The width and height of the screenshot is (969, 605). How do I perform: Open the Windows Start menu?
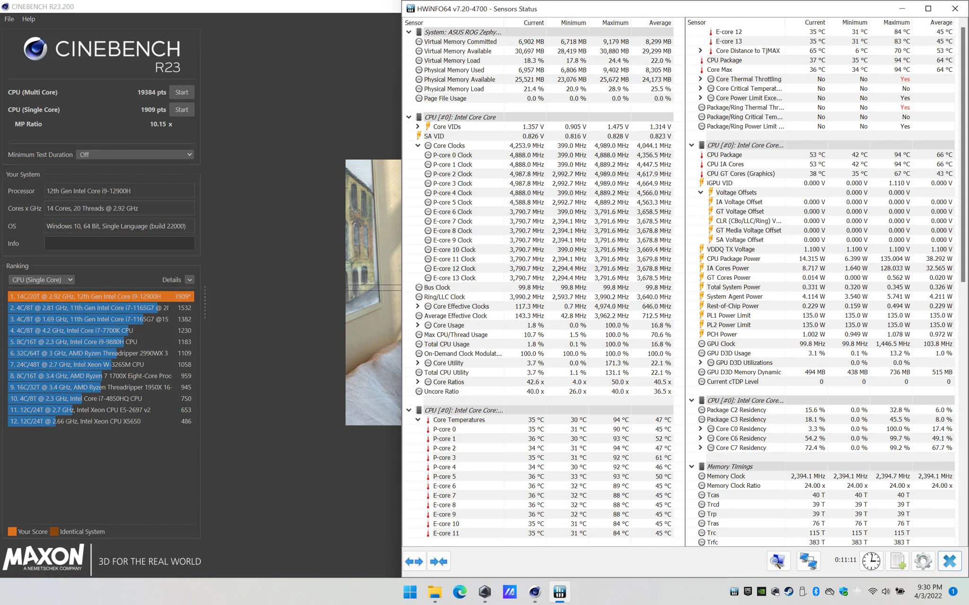[x=410, y=592]
